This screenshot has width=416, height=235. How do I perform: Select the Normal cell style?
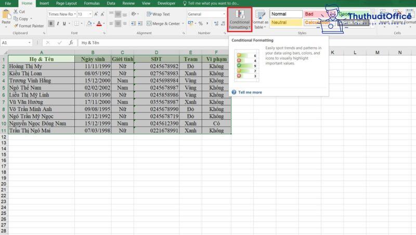[x=286, y=14]
